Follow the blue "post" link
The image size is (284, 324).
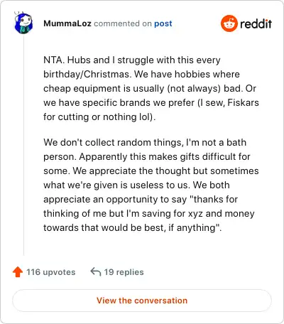pos(163,23)
